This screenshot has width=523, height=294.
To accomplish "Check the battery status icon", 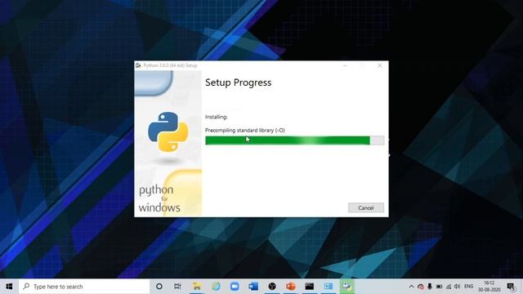I will coord(440,287).
